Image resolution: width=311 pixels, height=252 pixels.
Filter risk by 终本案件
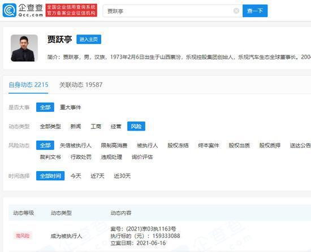[209, 145]
